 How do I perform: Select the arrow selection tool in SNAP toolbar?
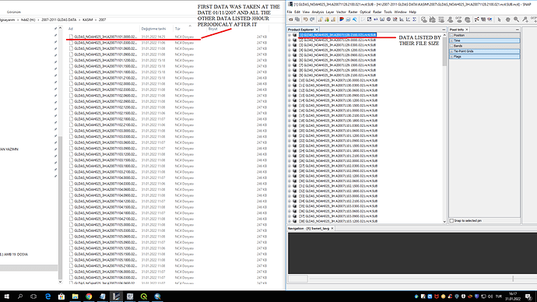500,19
